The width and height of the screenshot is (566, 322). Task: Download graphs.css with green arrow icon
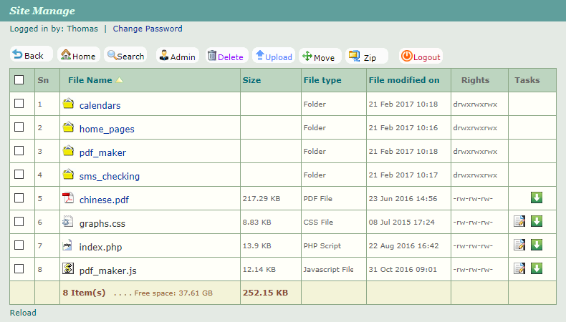(537, 221)
